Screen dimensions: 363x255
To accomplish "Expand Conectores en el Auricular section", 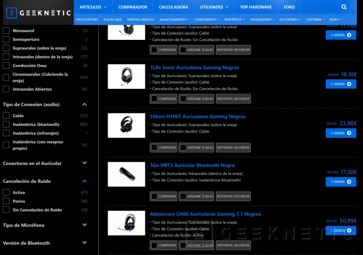I will [x=85, y=163].
